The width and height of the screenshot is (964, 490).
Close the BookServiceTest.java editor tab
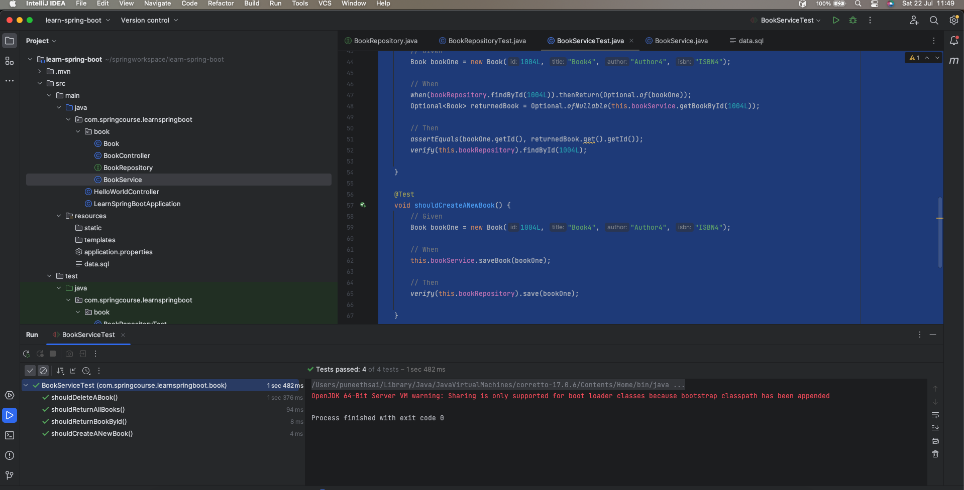[631, 41]
